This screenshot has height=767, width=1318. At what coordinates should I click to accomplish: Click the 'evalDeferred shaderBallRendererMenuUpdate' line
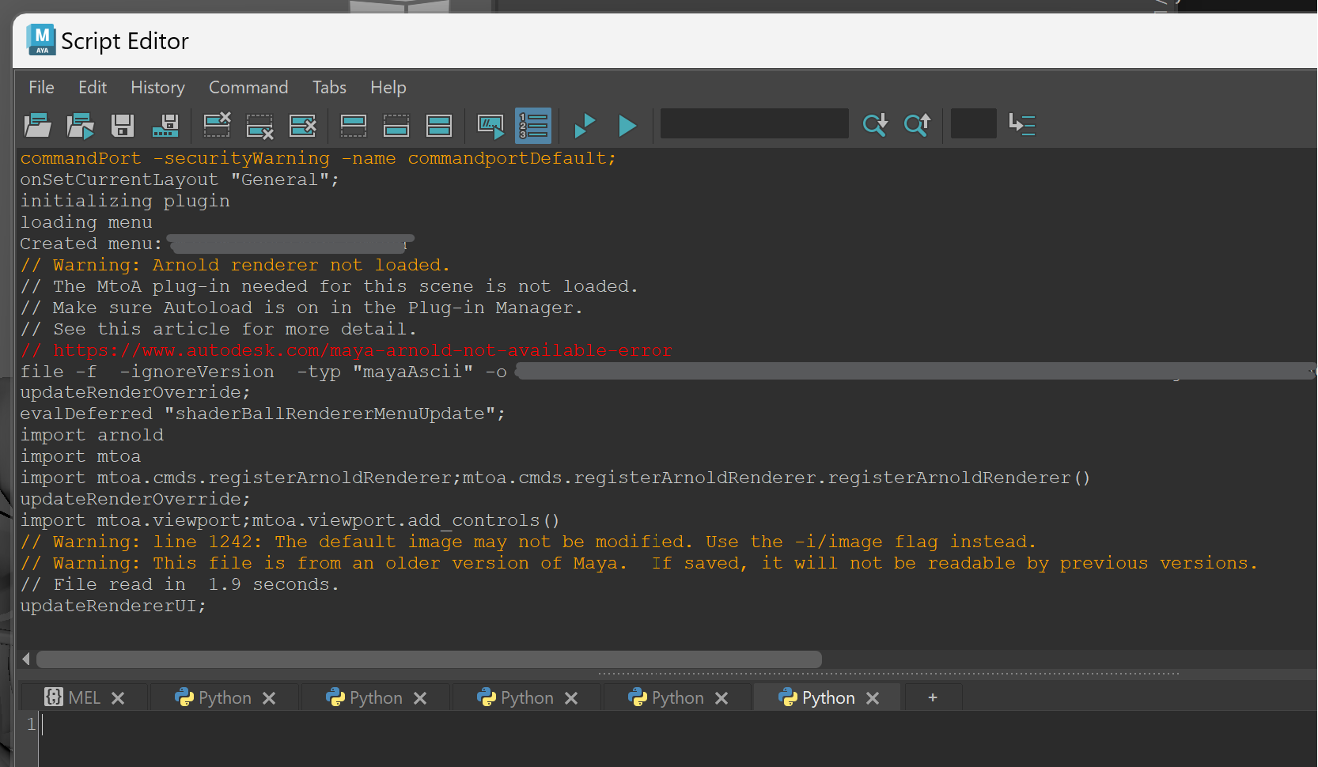click(263, 414)
